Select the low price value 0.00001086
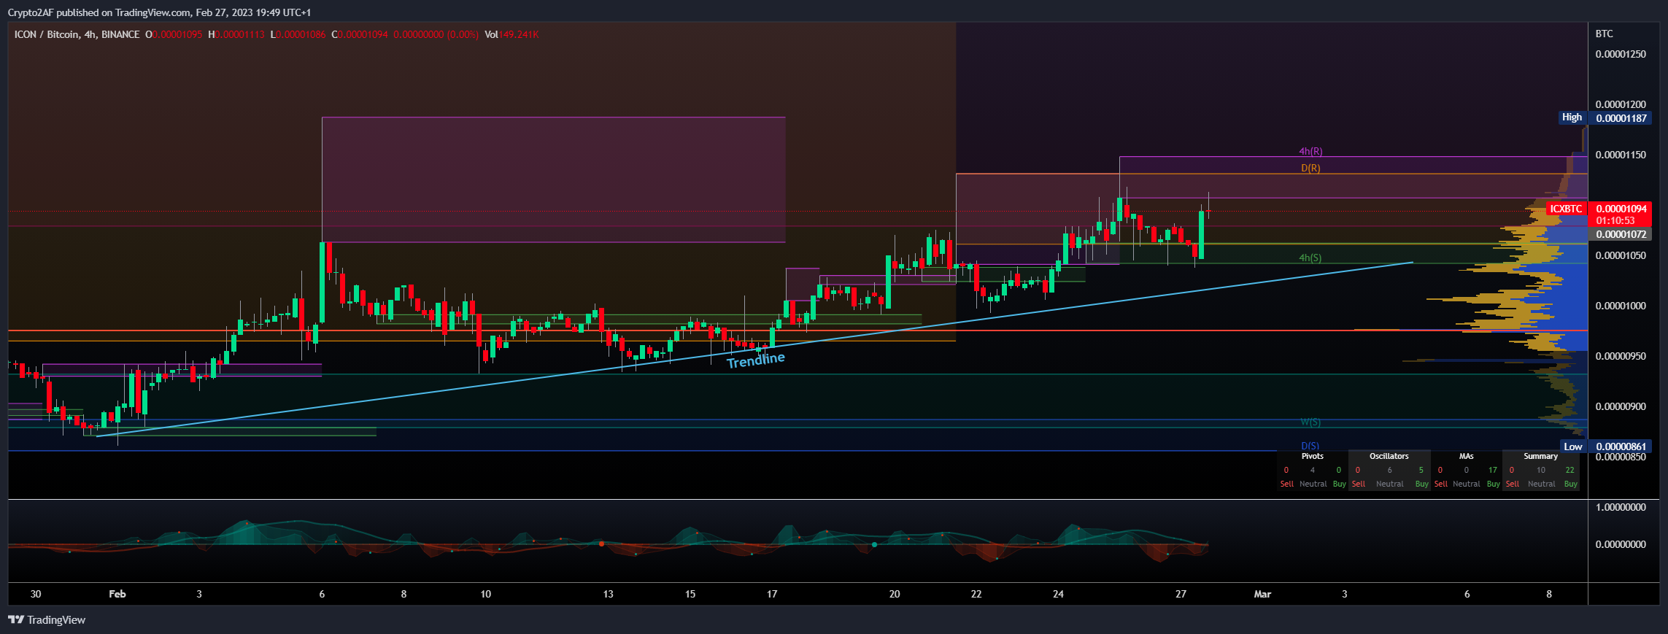Viewport: 1668px width, 634px height. click(301, 34)
